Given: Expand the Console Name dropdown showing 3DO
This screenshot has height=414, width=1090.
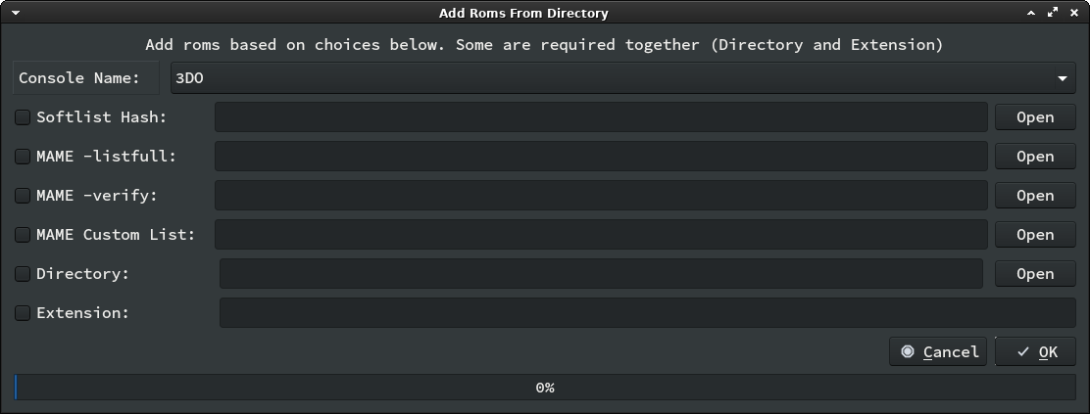Looking at the screenshot, I should coord(622,78).
